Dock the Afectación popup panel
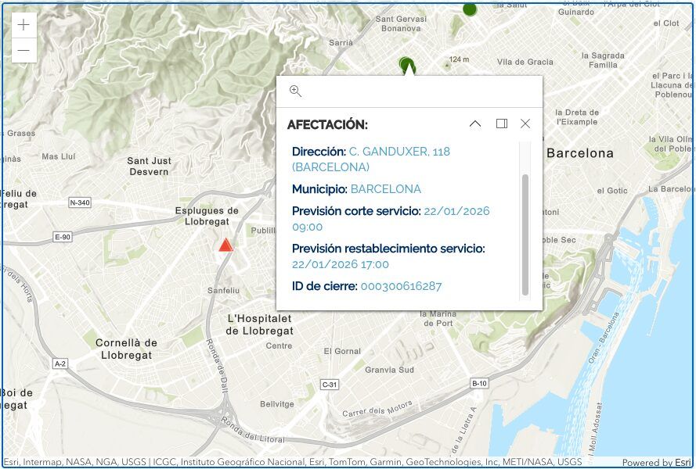696x469 pixels. click(x=501, y=124)
